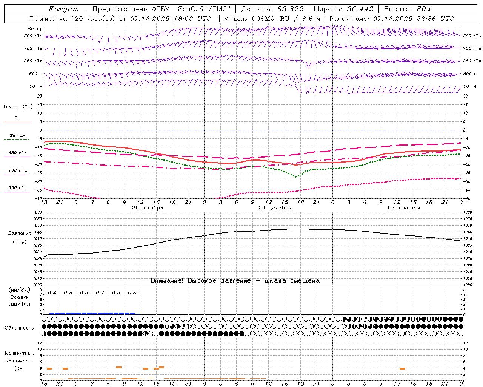Click the "Тем-ра(°C)" temperature legend title
This screenshot has height=387, width=483.
[x=18, y=107]
